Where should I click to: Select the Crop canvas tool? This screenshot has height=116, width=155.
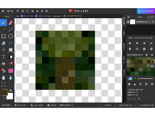point(4,84)
